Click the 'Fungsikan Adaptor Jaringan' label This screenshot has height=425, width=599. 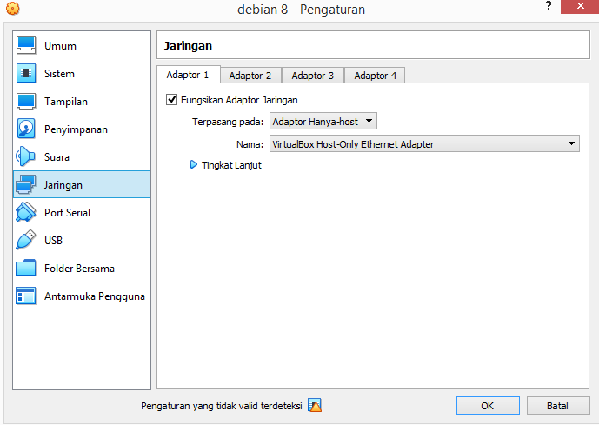tap(239, 100)
